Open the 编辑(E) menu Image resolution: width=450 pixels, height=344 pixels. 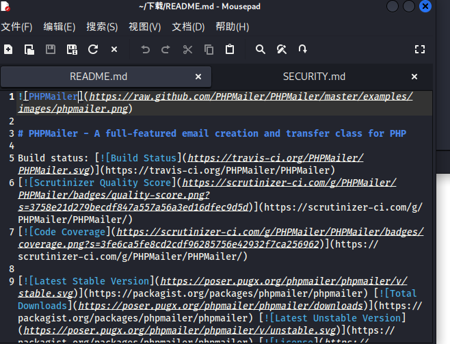(x=59, y=27)
